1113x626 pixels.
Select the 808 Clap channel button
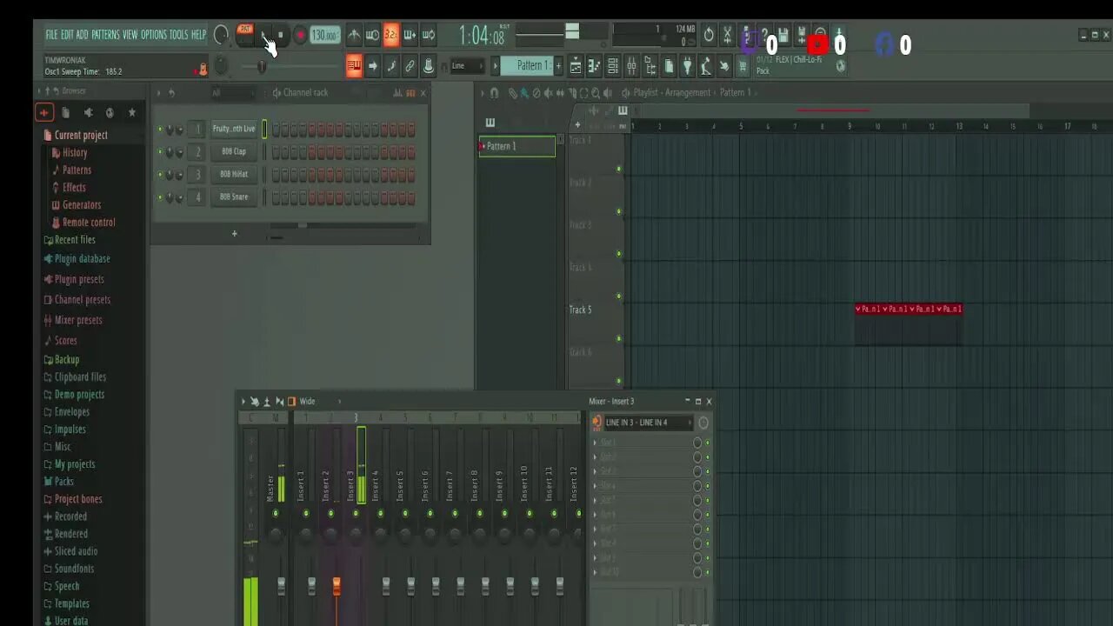[x=234, y=151]
